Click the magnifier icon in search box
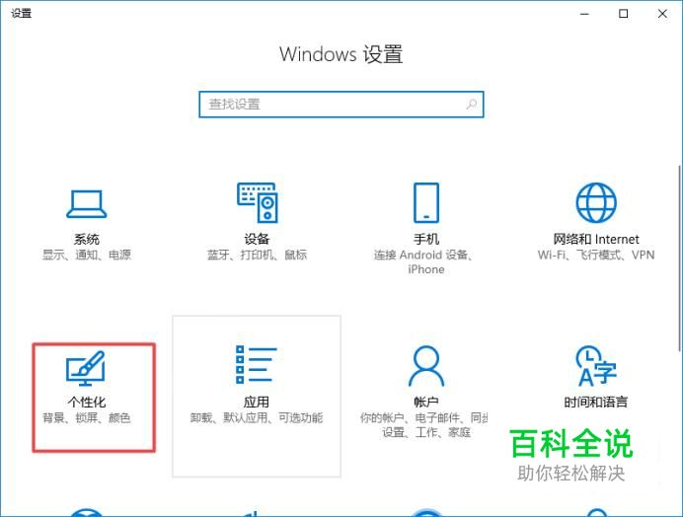 click(472, 105)
